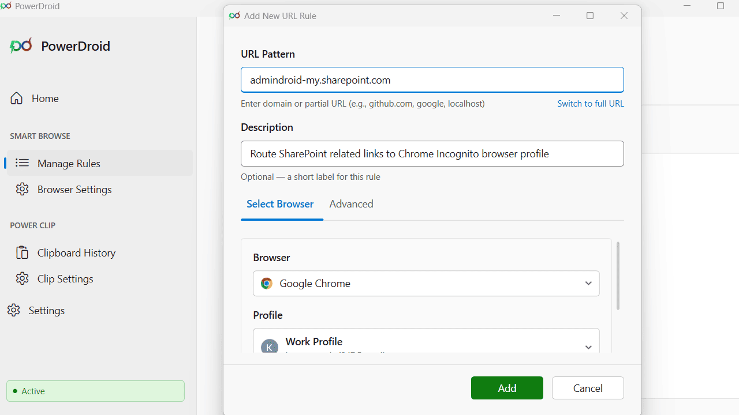The image size is (739, 415).
Task: Click the Cancel button
Action: 588,388
